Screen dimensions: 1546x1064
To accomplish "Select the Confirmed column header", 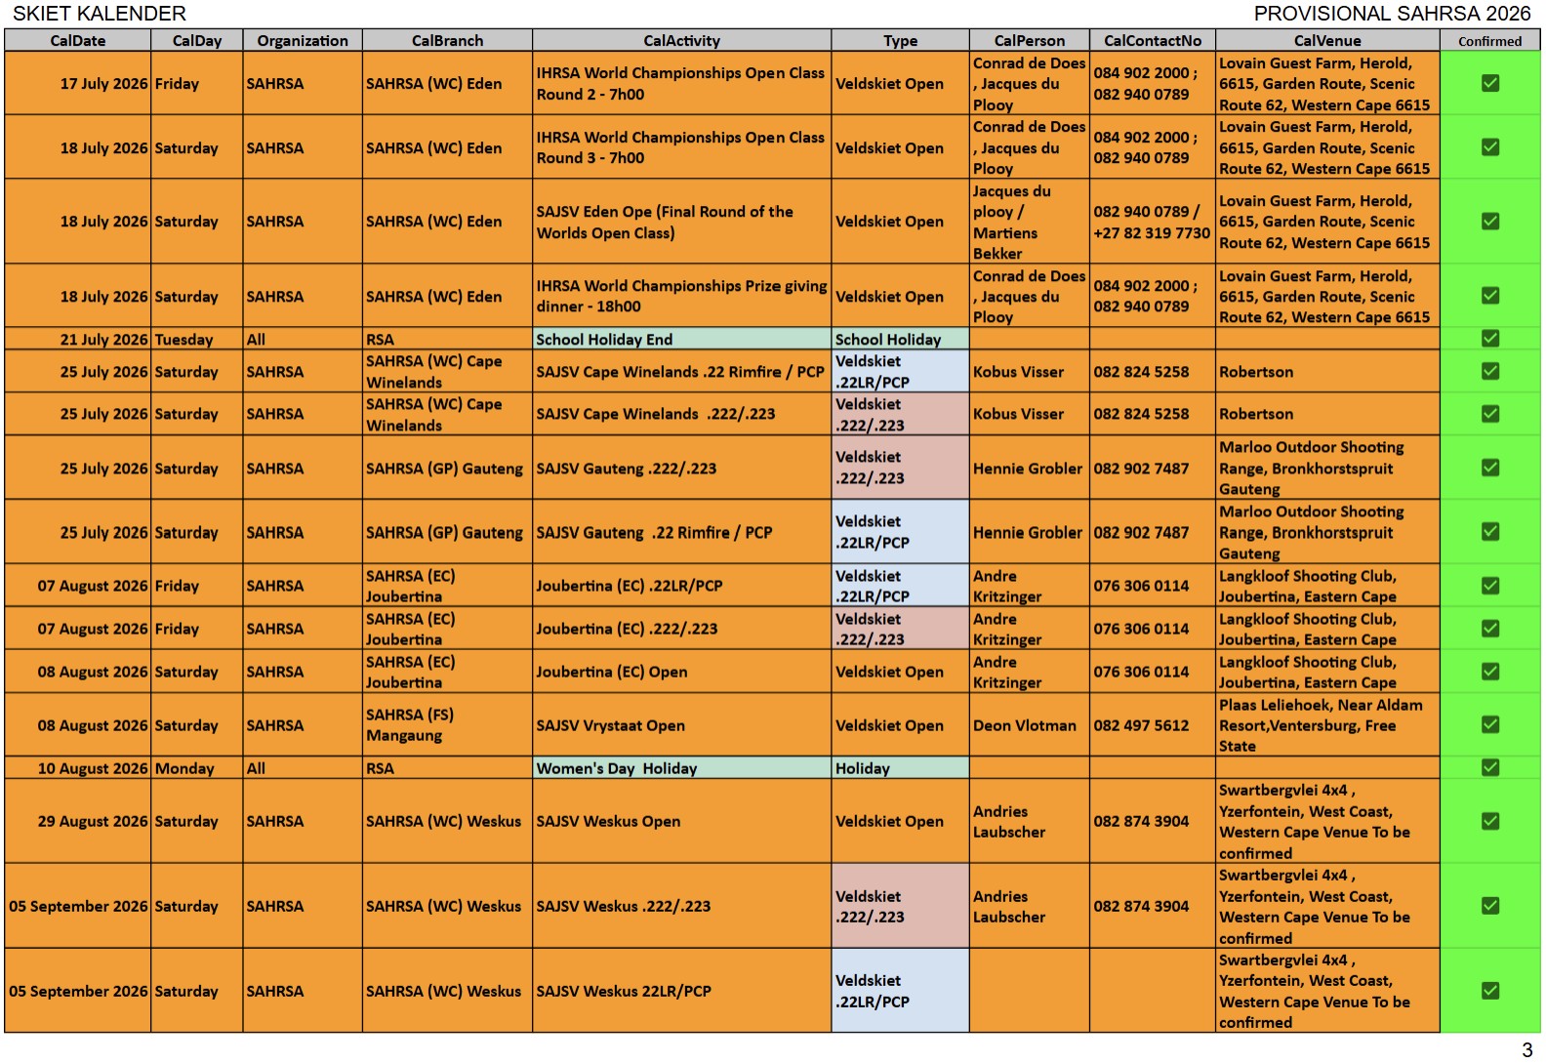I will click(1489, 41).
